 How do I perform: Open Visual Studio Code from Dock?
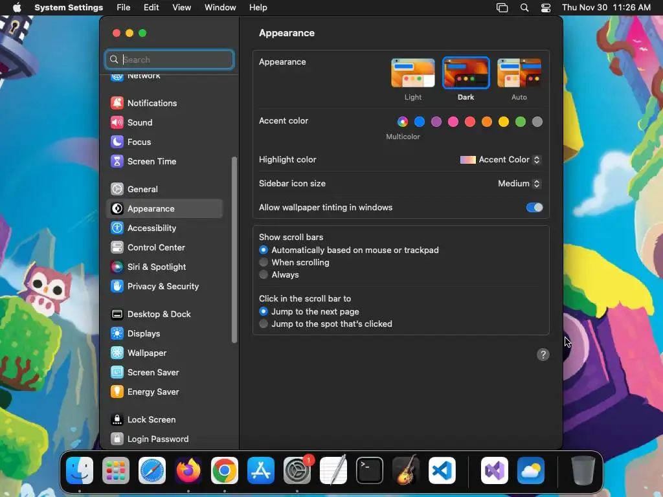click(442, 470)
